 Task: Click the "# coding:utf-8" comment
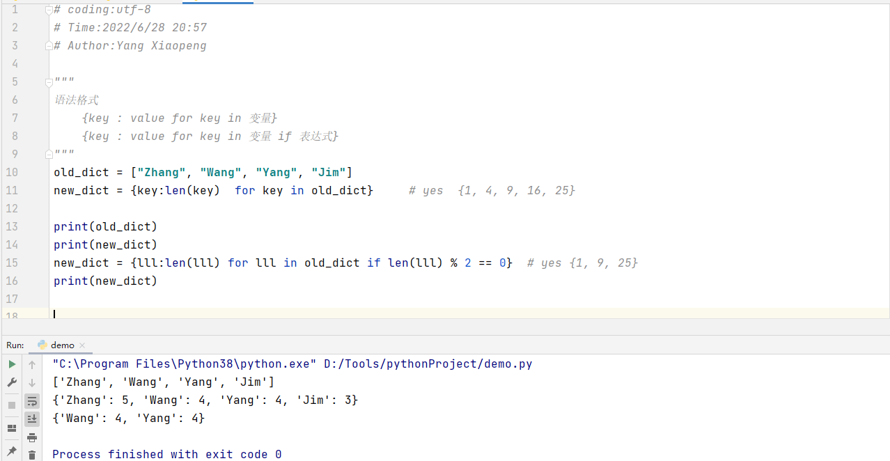[102, 10]
